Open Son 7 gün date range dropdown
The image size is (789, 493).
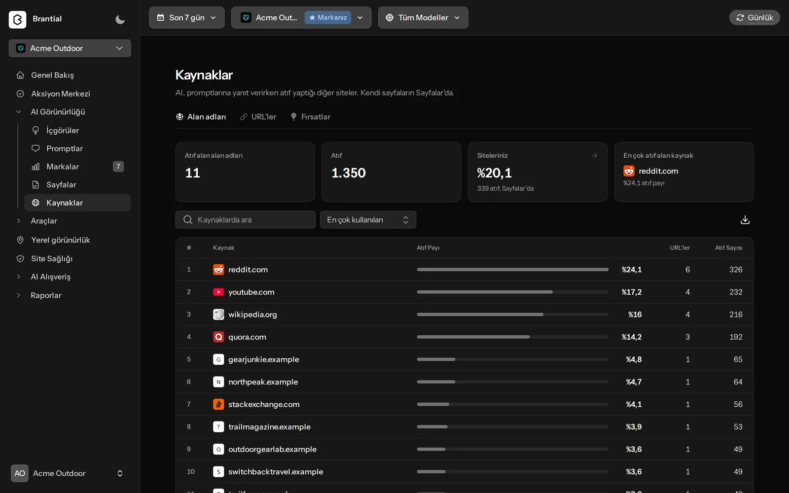tap(186, 17)
